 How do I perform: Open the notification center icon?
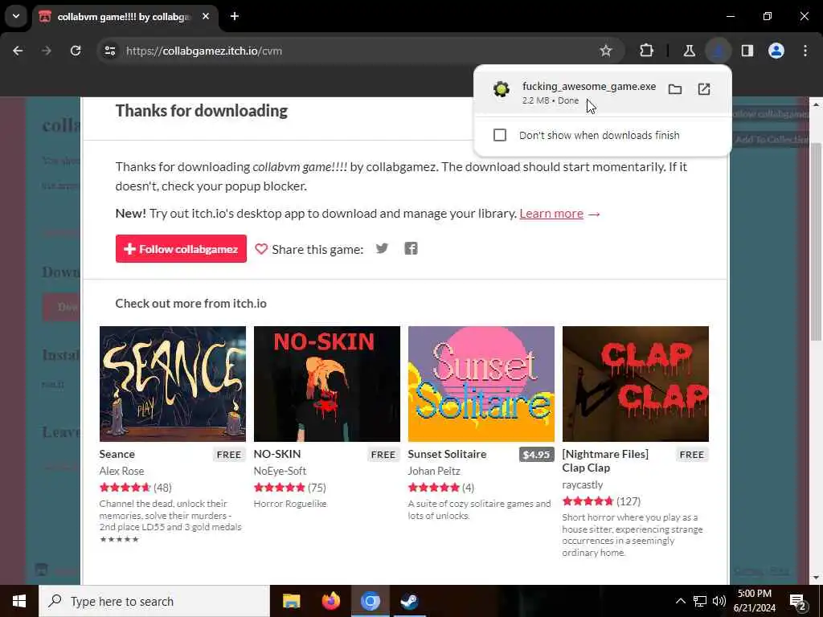798,601
